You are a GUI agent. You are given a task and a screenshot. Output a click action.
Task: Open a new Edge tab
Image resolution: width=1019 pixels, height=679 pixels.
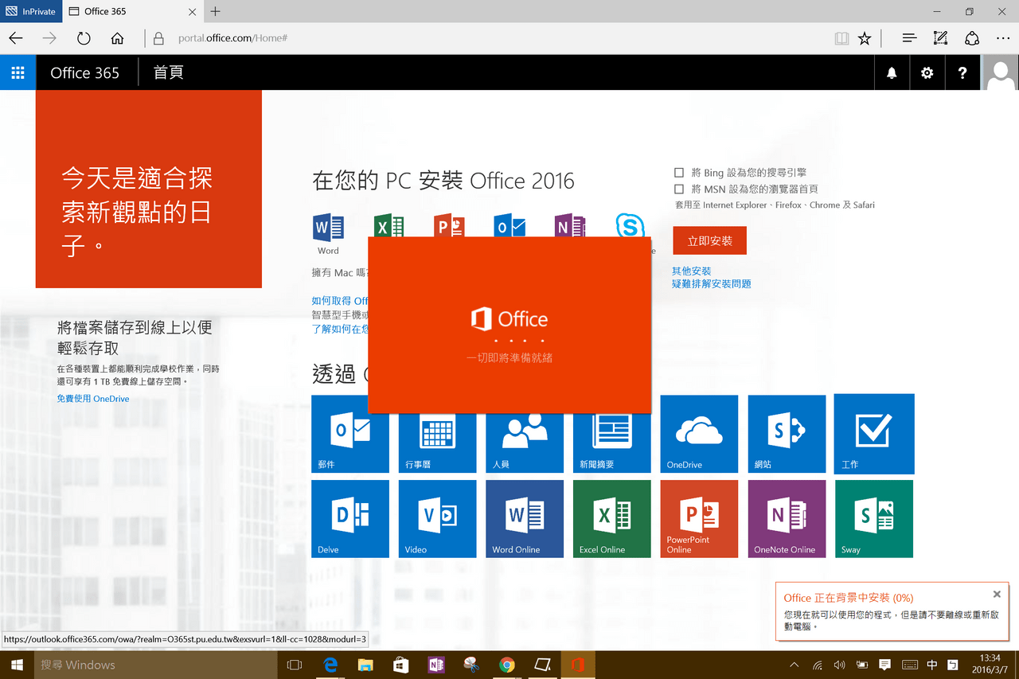pyautogui.click(x=215, y=11)
